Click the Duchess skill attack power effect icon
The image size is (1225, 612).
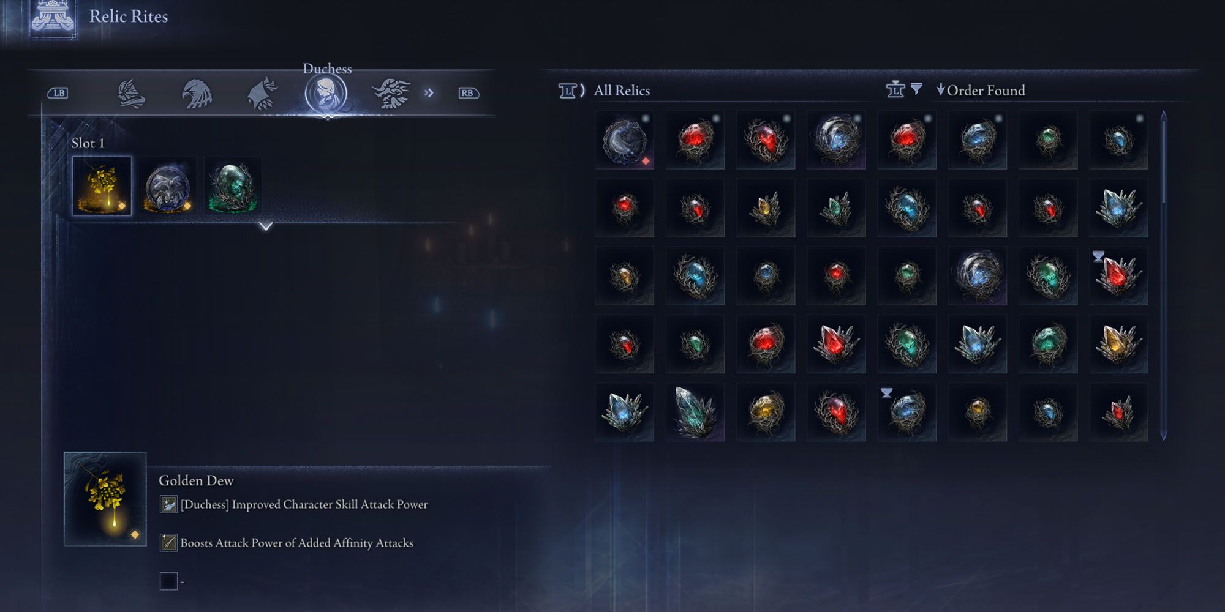pos(168,504)
